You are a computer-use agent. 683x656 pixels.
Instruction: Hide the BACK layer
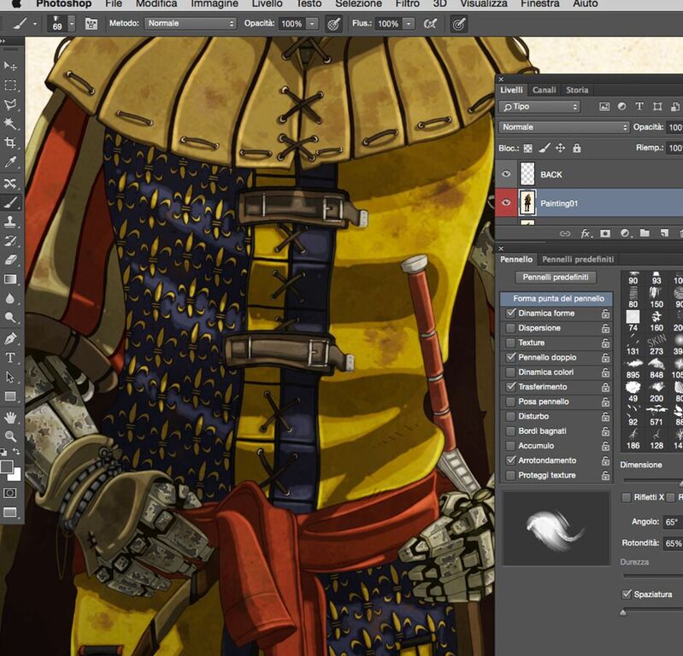(x=507, y=174)
